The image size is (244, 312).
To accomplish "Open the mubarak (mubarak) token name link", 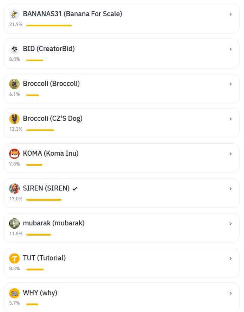I will pyautogui.click(x=54, y=223).
